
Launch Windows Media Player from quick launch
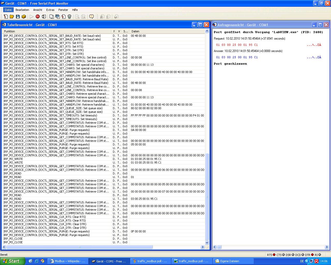42,261
